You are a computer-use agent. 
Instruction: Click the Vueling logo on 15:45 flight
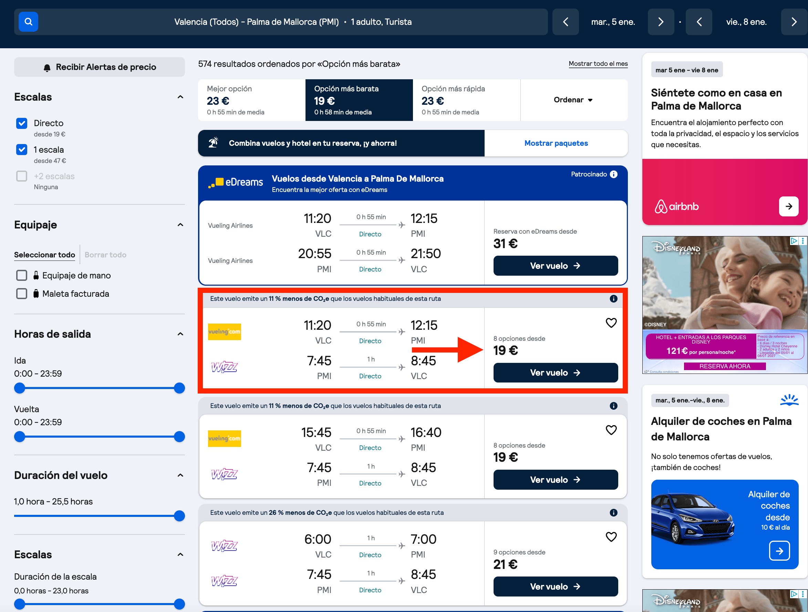(224, 438)
